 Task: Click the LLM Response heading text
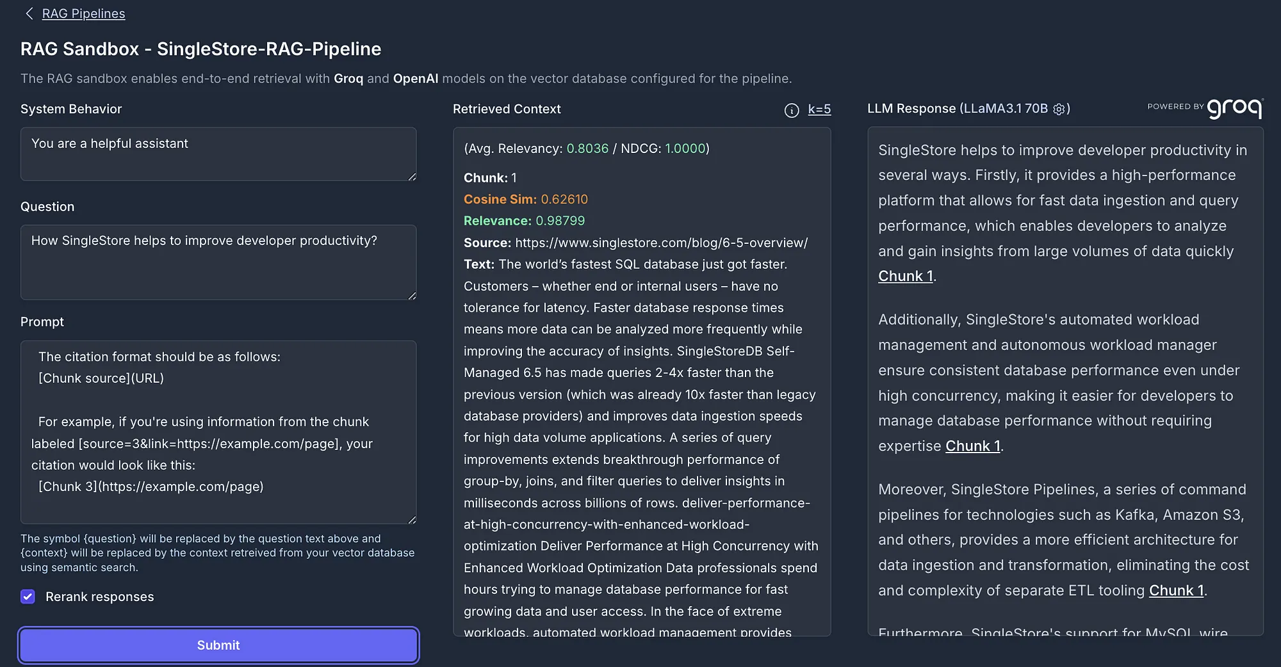point(911,109)
